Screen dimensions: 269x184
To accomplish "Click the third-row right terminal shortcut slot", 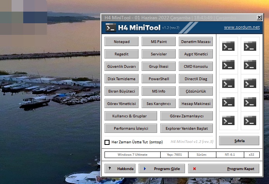I will 250,83.
